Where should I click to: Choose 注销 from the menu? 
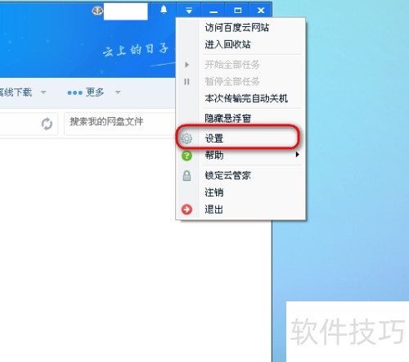click(x=214, y=192)
